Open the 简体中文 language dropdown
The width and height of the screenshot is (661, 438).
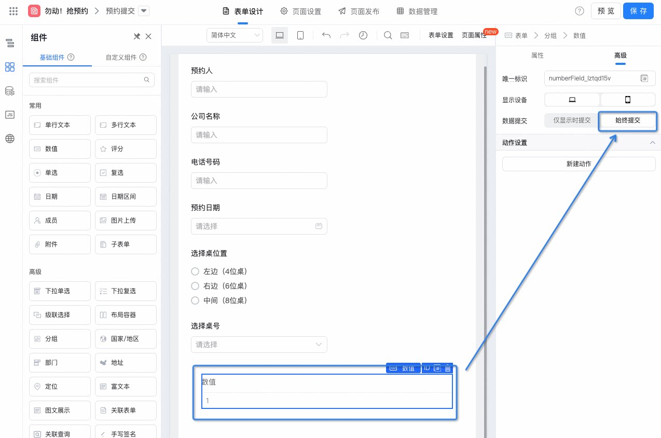click(x=235, y=35)
